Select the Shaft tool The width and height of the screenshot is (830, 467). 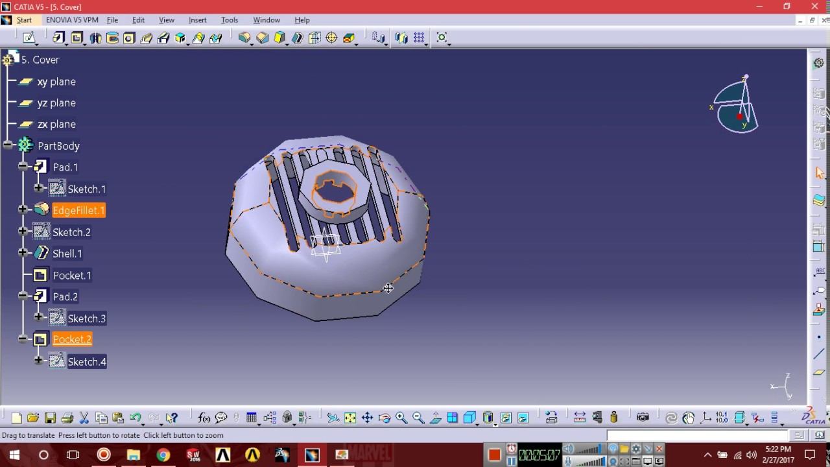click(x=95, y=38)
